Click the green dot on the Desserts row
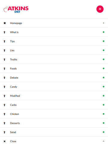This screenshot has width=108, height=144. 103,123
